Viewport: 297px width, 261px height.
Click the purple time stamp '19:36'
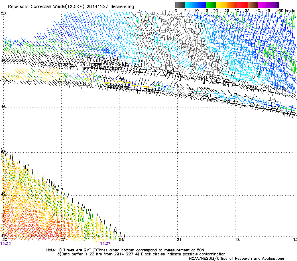click(x=6, y=244)
